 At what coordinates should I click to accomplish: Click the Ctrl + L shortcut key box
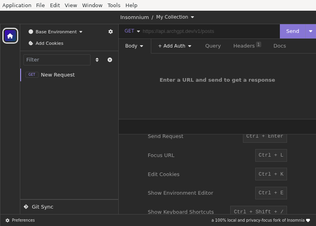click(x=271, y=155)
